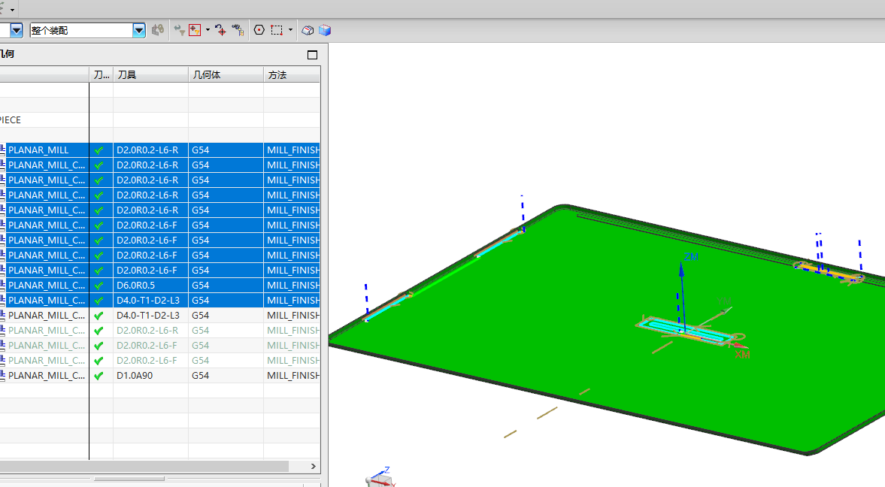
Task: Click the red-boxed selection filter icon
Action: tap(195, 31)
